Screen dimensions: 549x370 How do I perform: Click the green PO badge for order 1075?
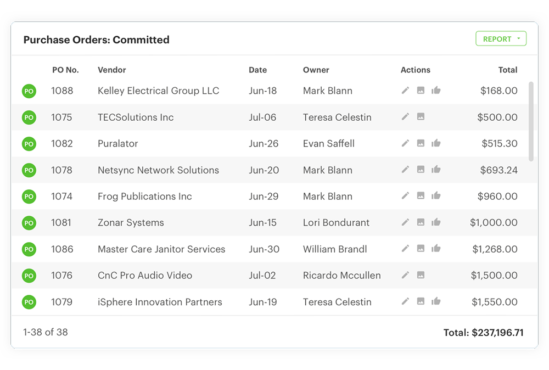point(29,117)
